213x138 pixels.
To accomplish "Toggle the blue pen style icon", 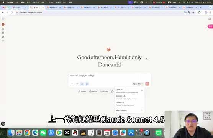I will (x=87, y=84).
